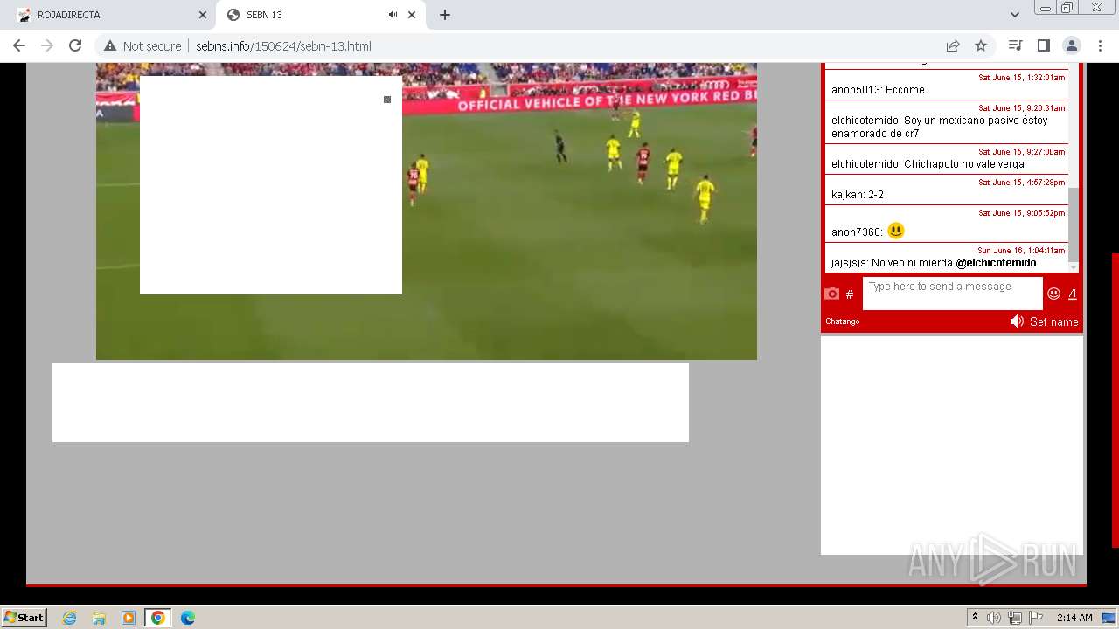The image size is (1119, 629).
Task: Launch Internet Explorer from taskbar
Action: pyautogui.click(x=70, y=618)
